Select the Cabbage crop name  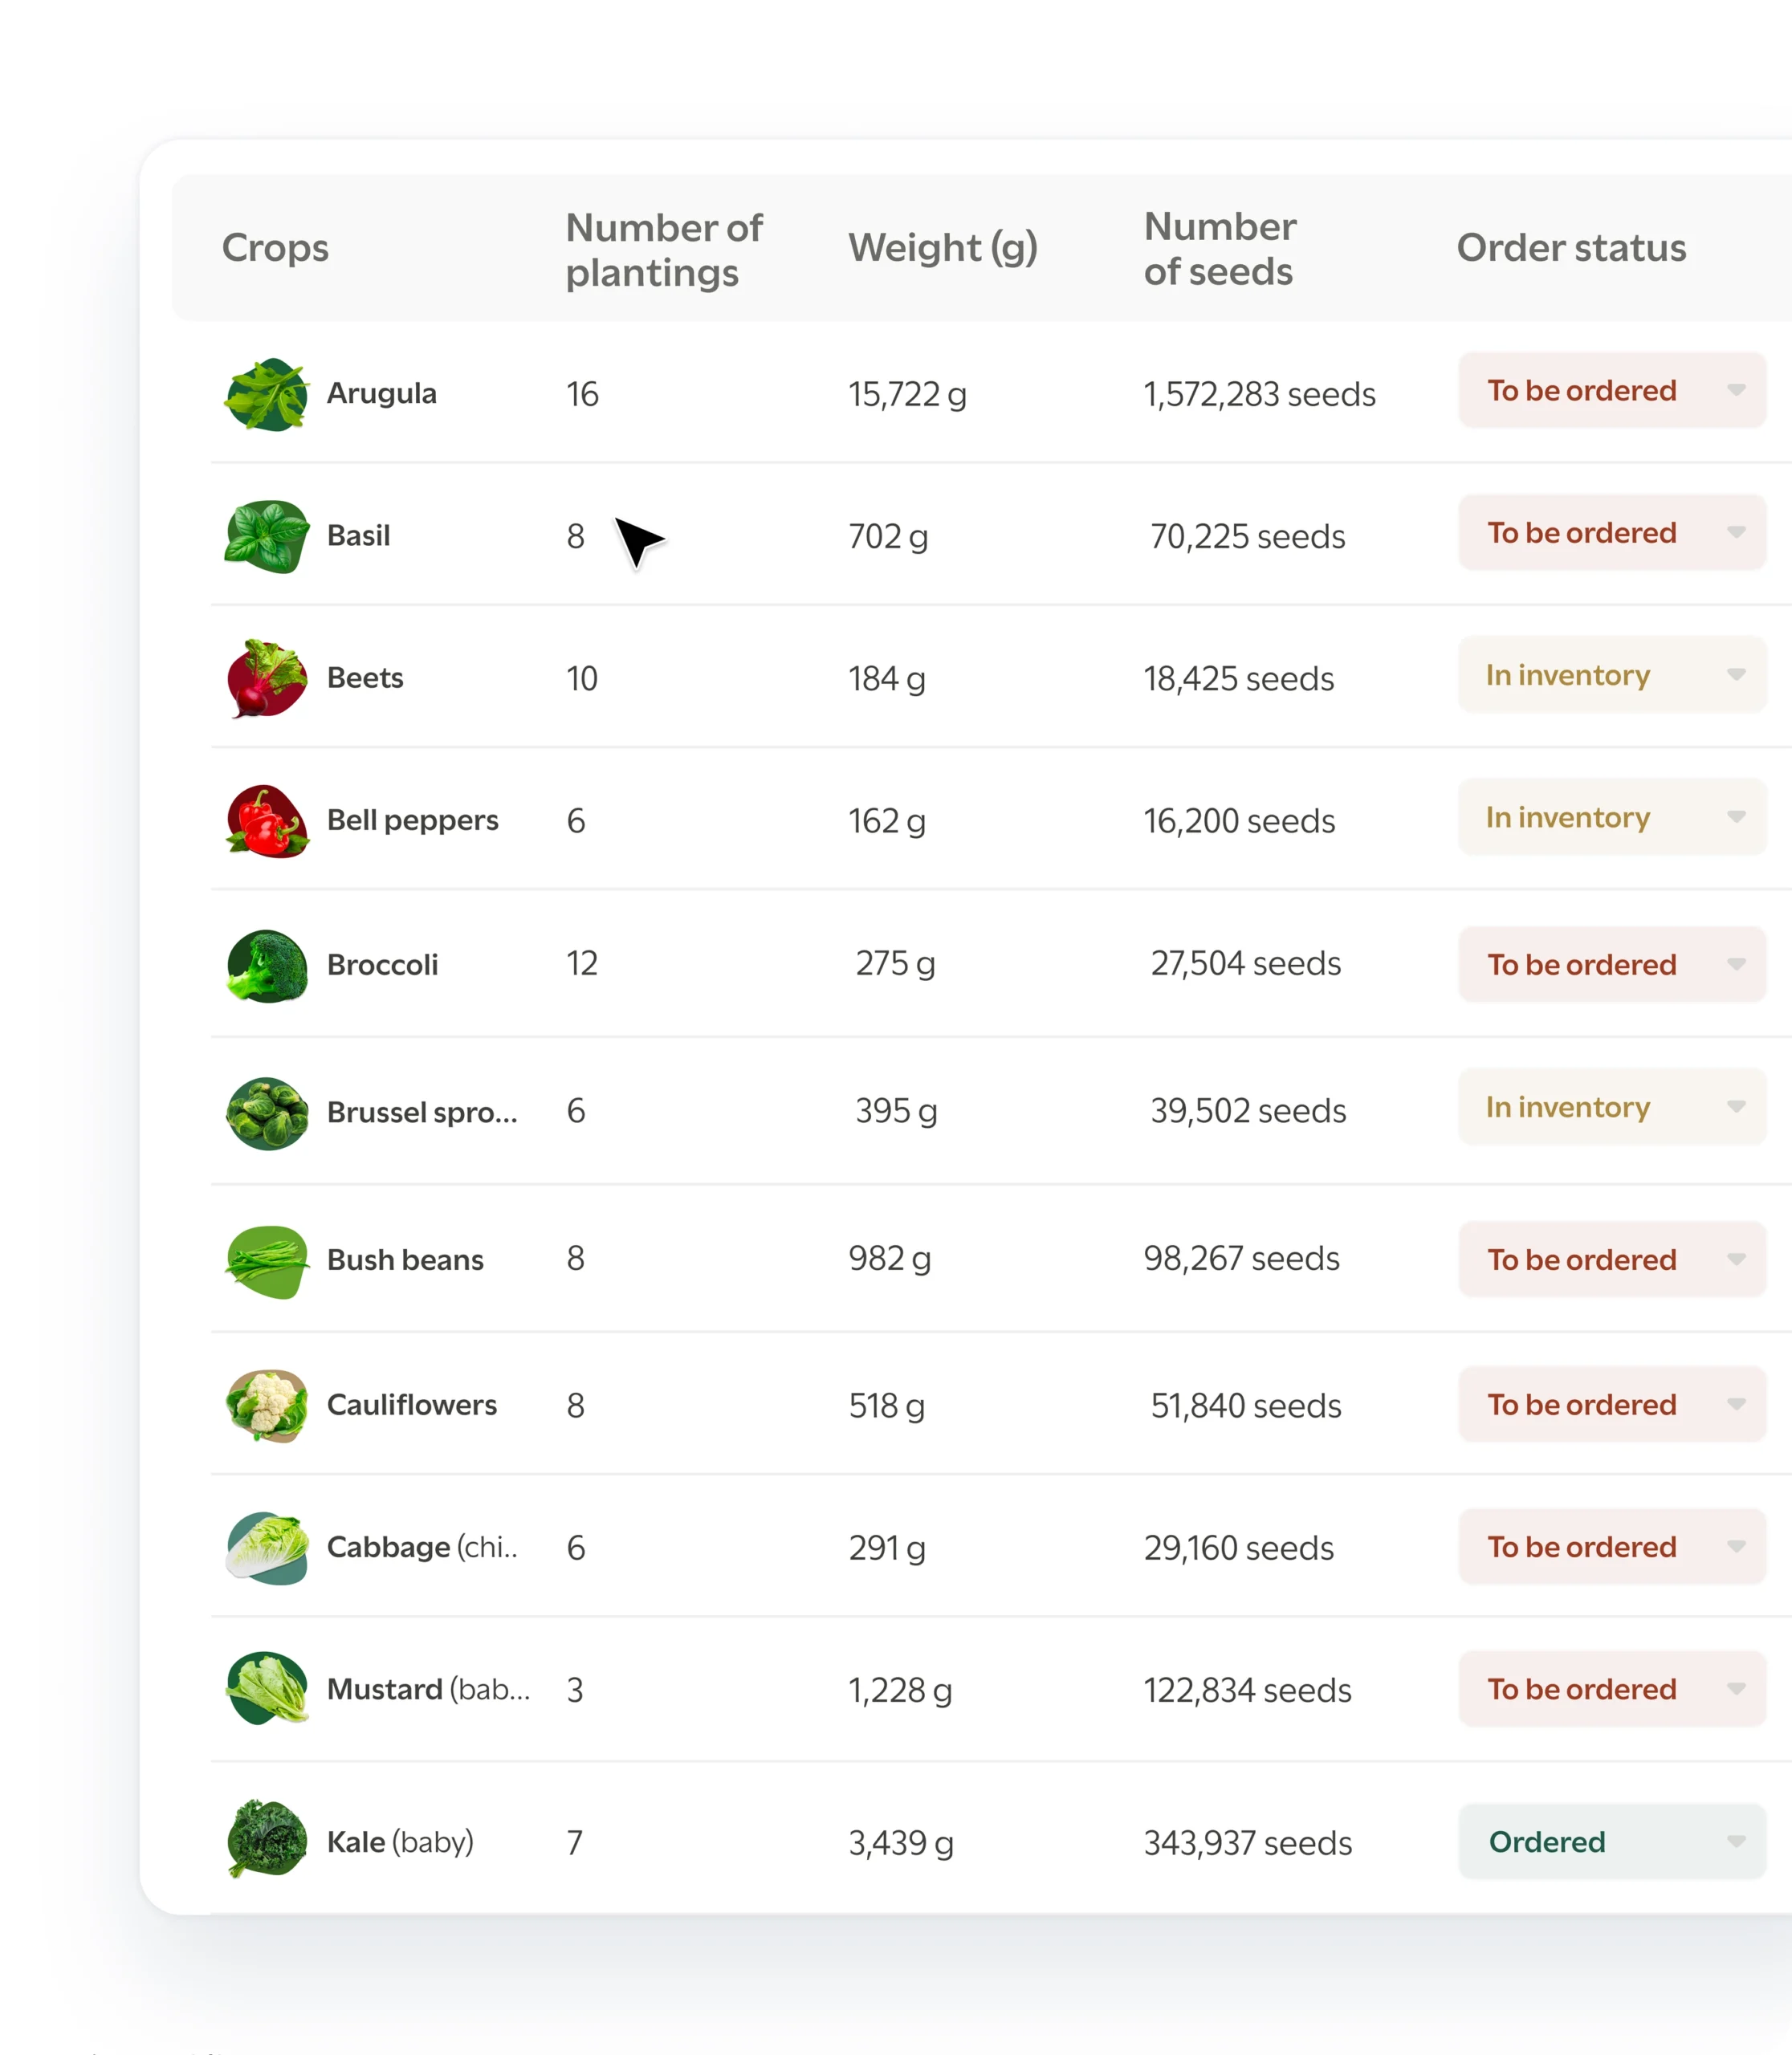(421, 1547)
